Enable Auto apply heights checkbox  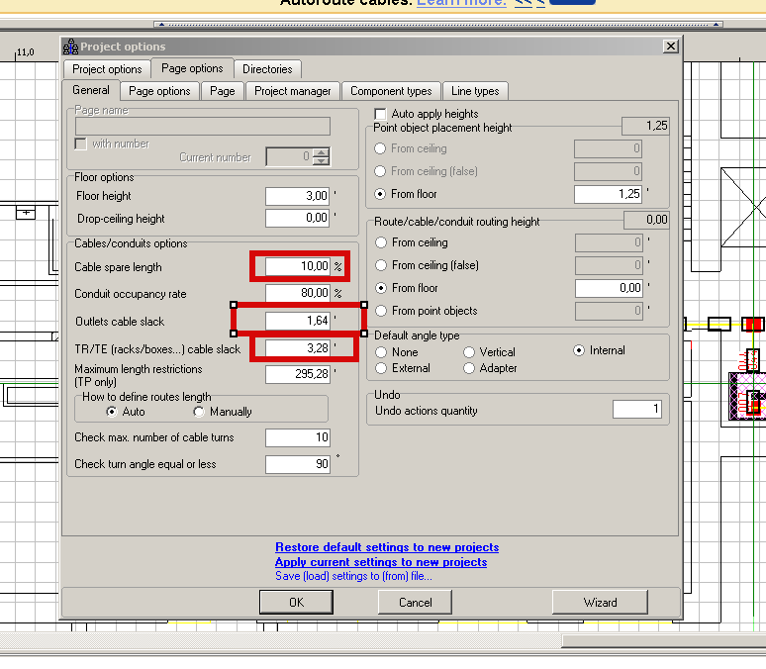380,114
